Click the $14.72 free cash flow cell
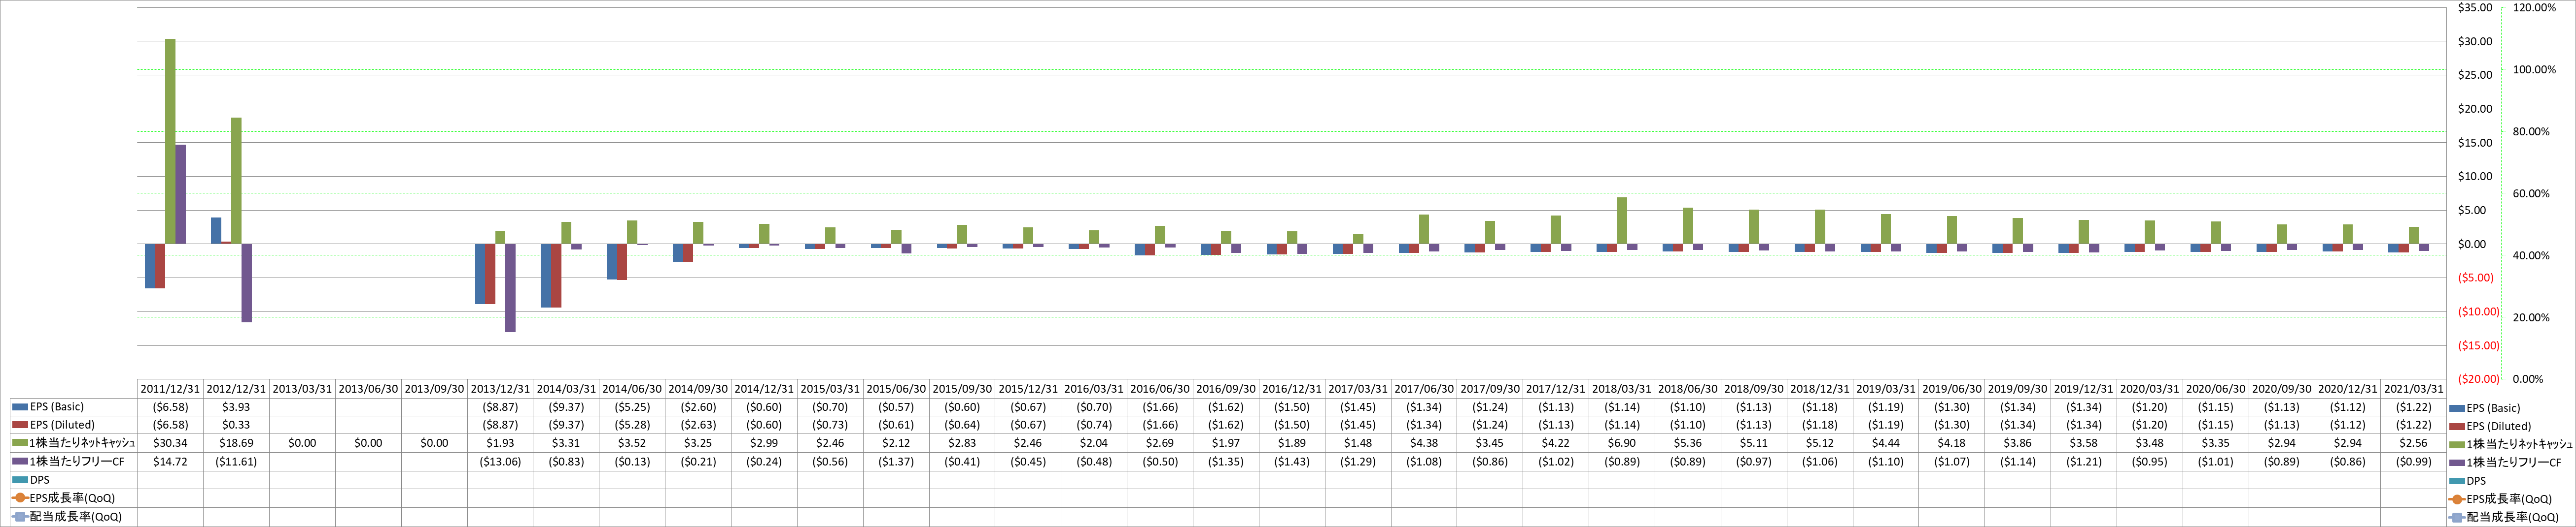This screenshot has width=2576, height=527. click(170, 461)
